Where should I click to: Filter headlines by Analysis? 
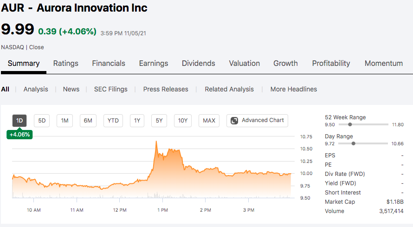36,89
